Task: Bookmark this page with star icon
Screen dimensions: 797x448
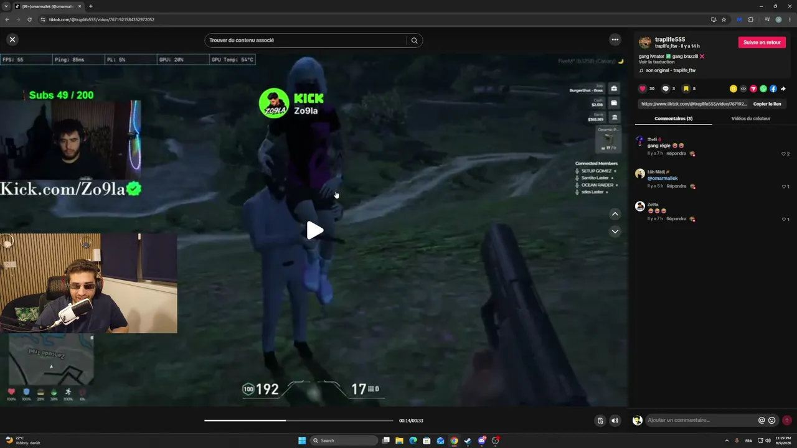Action: (x=724, y=19)
